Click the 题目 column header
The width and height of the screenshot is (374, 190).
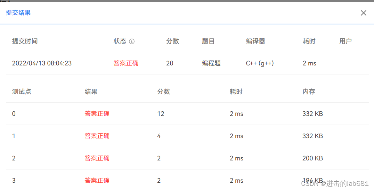tap(208, 41)
